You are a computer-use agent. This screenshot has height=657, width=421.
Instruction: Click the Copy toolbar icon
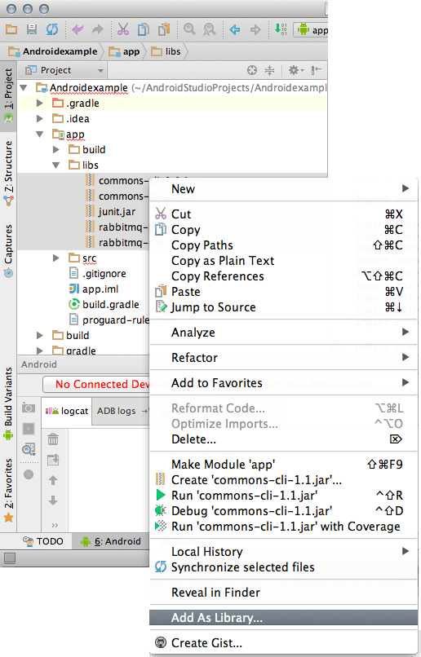click(144, 29)
